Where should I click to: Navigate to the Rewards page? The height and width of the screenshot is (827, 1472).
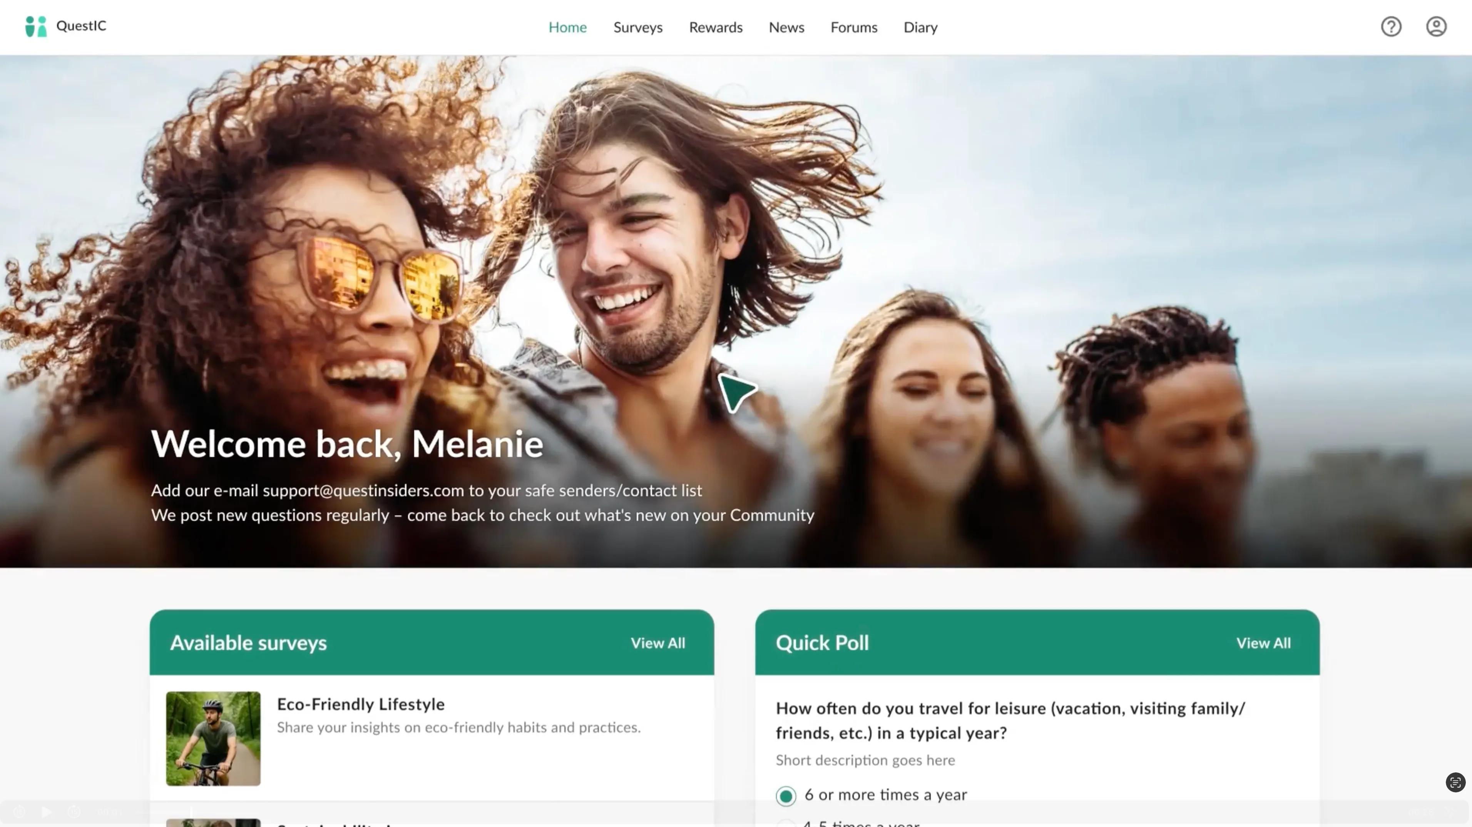point(716,27)
